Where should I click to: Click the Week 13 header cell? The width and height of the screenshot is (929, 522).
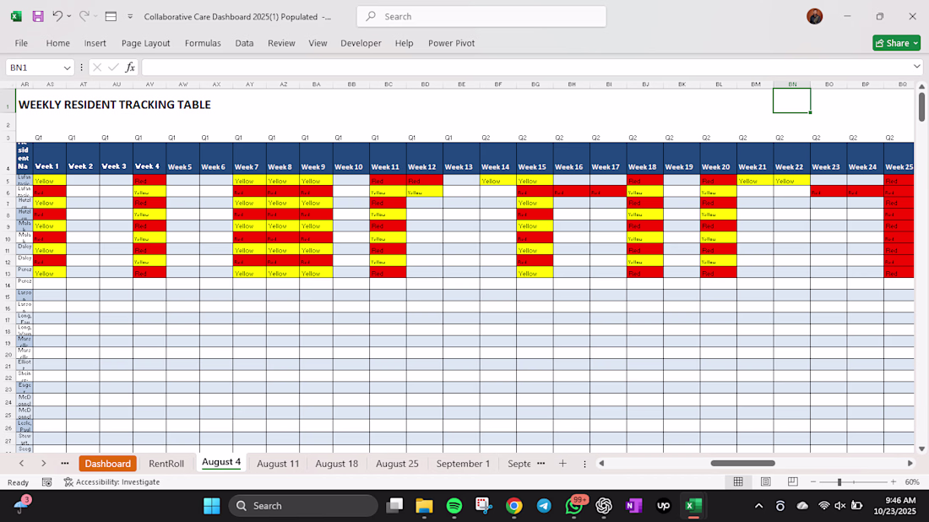461,158
